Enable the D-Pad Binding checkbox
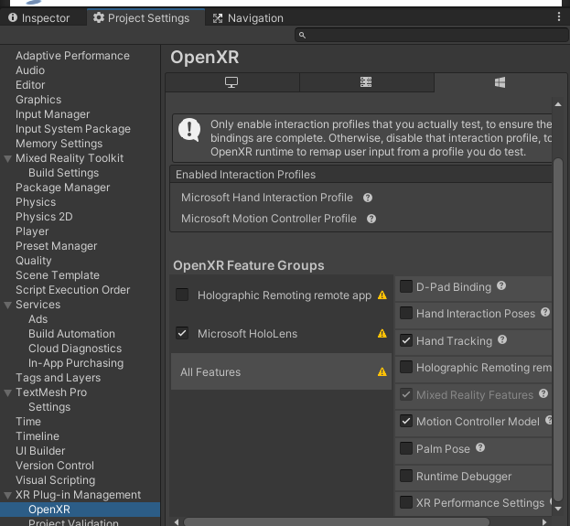The height and width of the screenshot is (526, 570). tap(405, 287)
